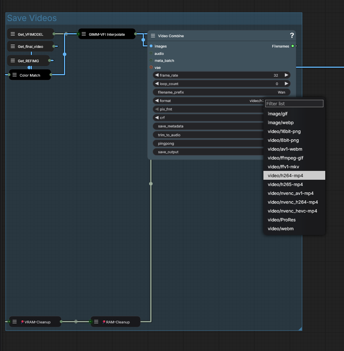Click the loop_count value 0
The image size is (344, 351).
coord(277,84)
